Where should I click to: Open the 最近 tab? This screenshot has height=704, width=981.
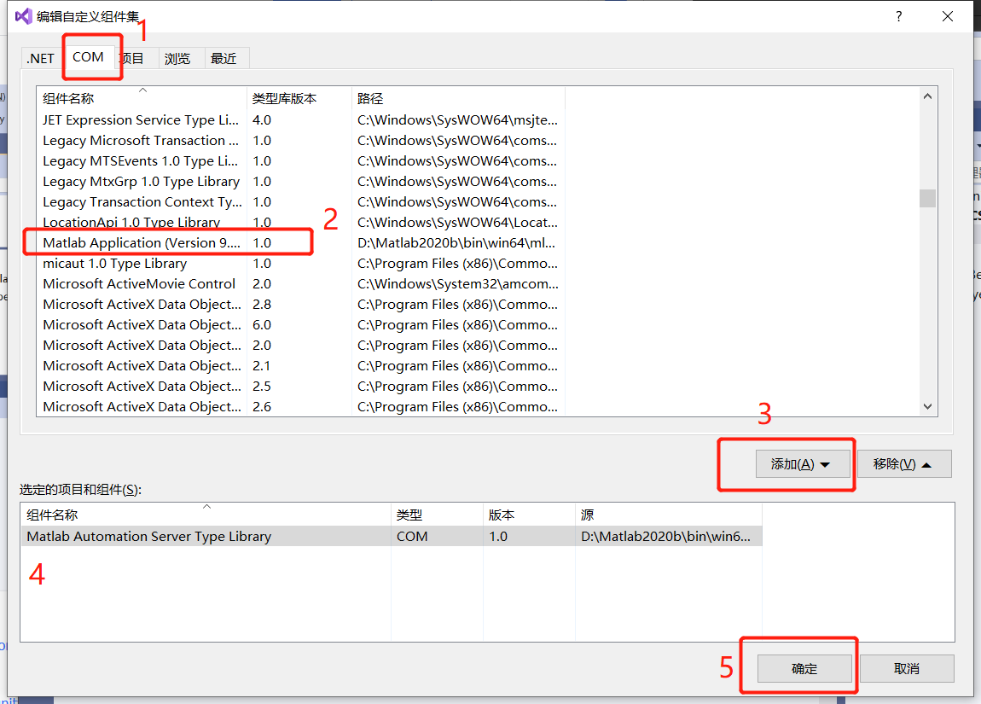(223, 58)
